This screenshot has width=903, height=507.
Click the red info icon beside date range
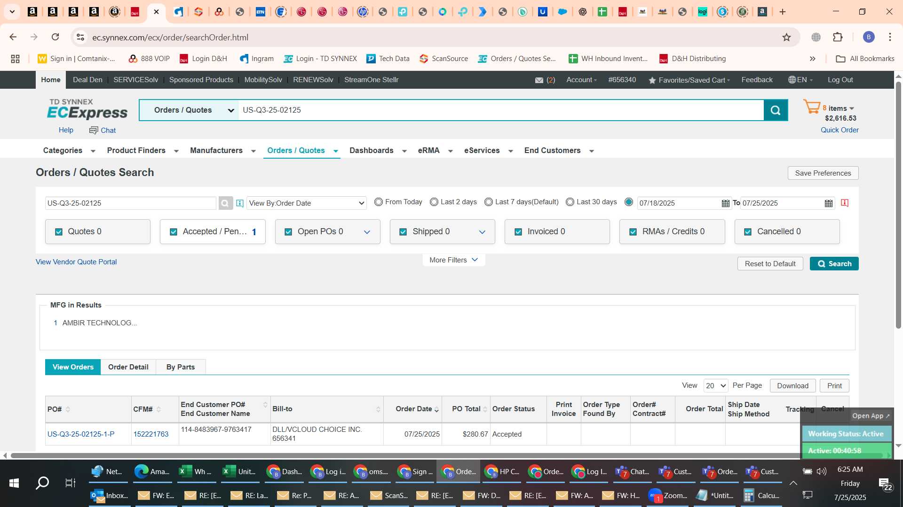[845, 203]
